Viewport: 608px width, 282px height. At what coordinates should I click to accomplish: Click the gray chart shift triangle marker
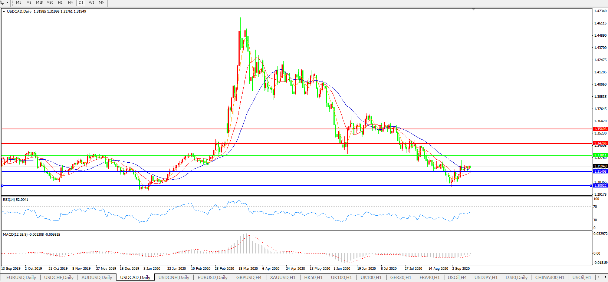(x=473, y=9)
